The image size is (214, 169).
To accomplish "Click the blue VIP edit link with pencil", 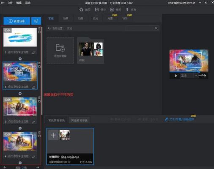I will (x=180, y=120).
